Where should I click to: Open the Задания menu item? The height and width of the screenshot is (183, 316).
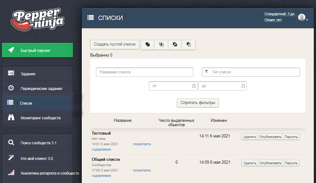38,74
